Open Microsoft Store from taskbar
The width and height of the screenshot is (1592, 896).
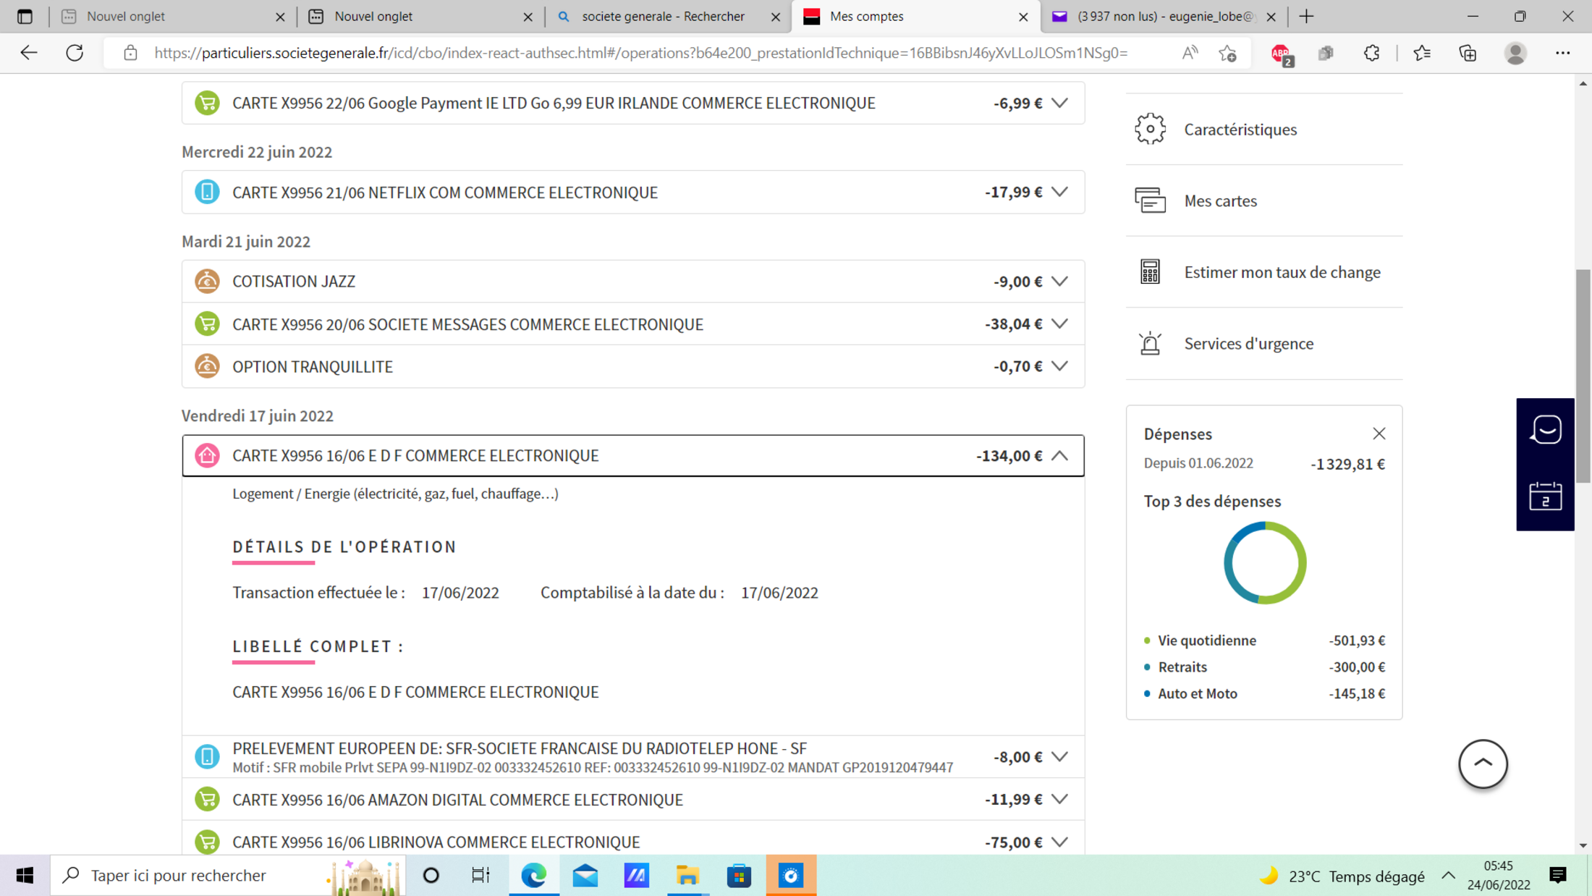pos(739,876)
